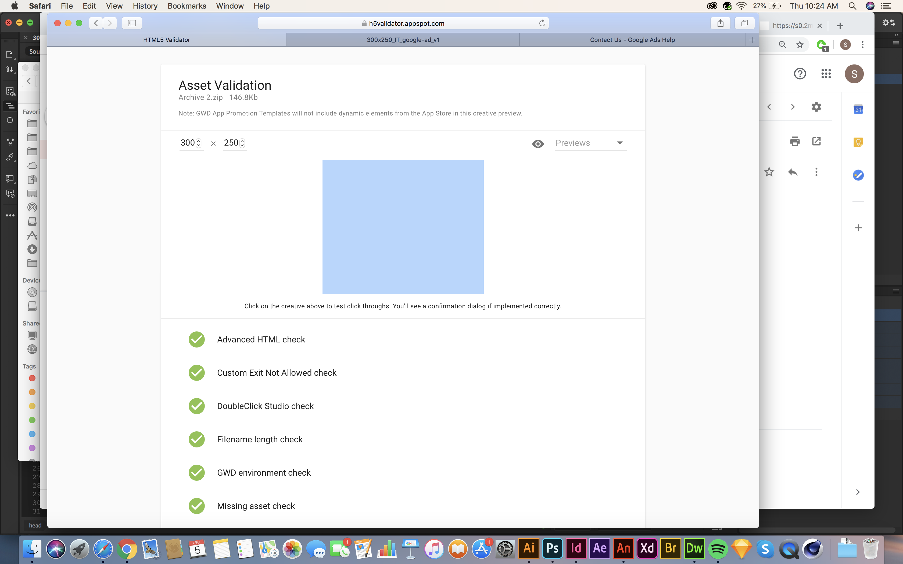Click the width 300 stepper arrows
Viewport: 903px width, 564px height.
[x=199, y=143]
